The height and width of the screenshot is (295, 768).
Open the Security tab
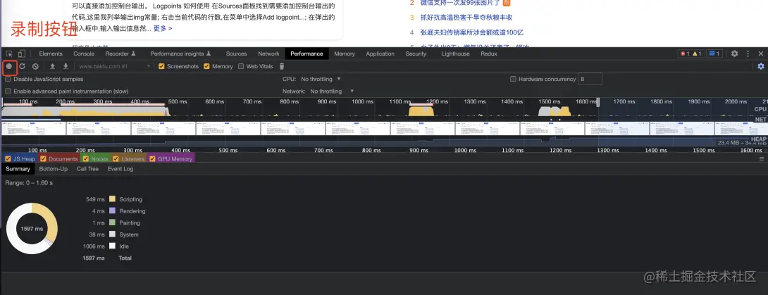click(416, 54)
